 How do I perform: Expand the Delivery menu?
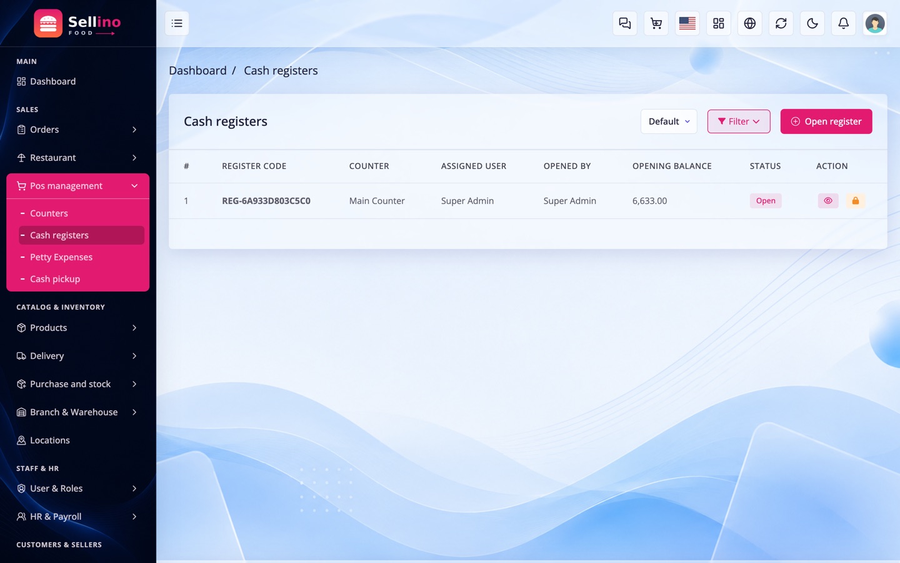coord(78,356)
